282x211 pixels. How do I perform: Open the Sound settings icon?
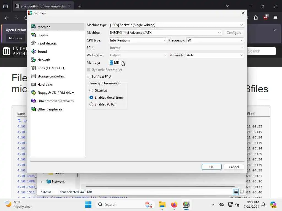(x=33, y=51)
